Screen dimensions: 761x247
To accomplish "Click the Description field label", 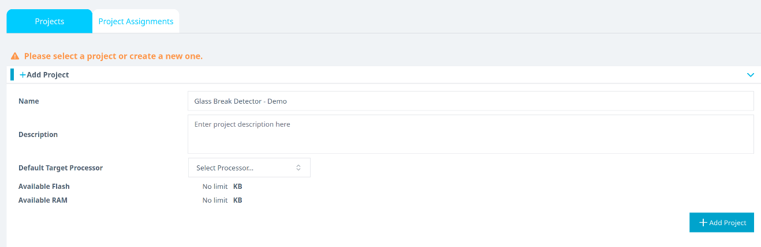I will pyautogui.click(x=38, y=135).
